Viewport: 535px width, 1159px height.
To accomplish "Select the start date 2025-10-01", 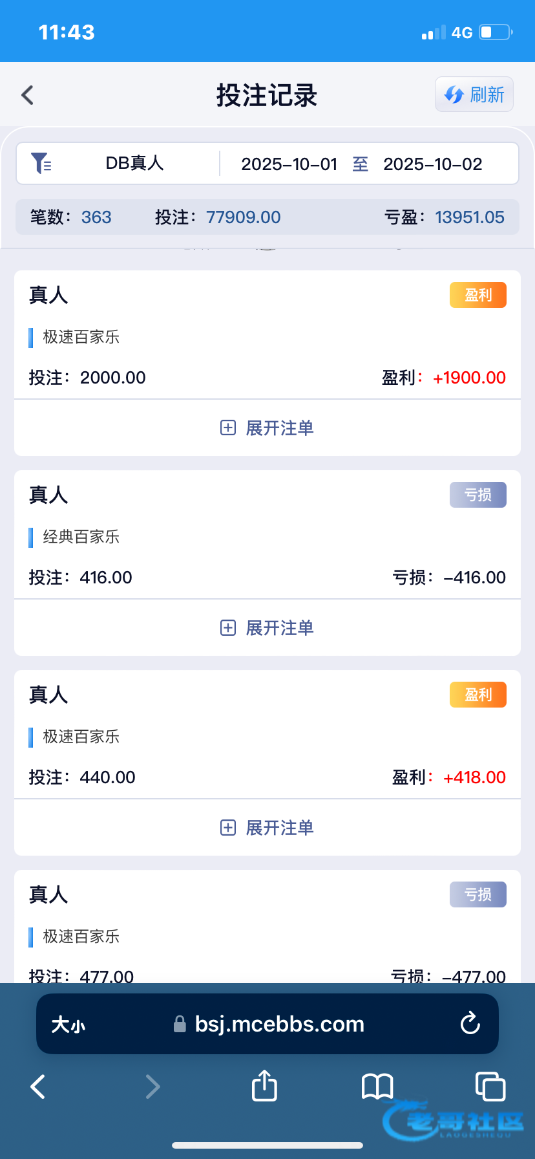I will pos(289,164).
